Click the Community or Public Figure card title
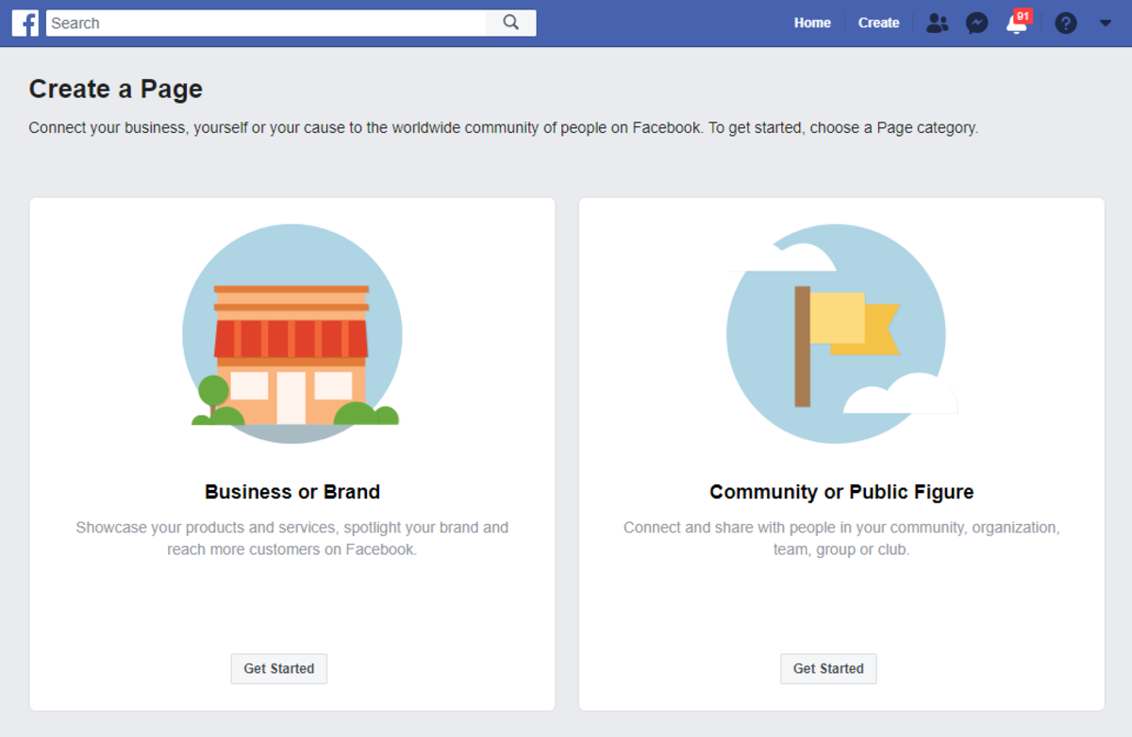Viewport: 1132px width, 737px height. coord(841,491)
